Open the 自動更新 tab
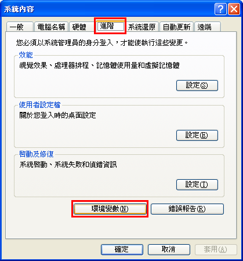Image resolution: width=243 pixels, height=261 pixels. 176,27
